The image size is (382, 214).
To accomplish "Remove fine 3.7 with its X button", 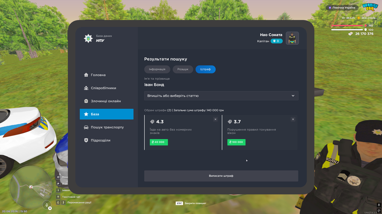I will (293, 119).
